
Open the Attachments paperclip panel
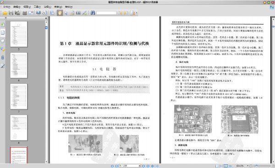3,57
